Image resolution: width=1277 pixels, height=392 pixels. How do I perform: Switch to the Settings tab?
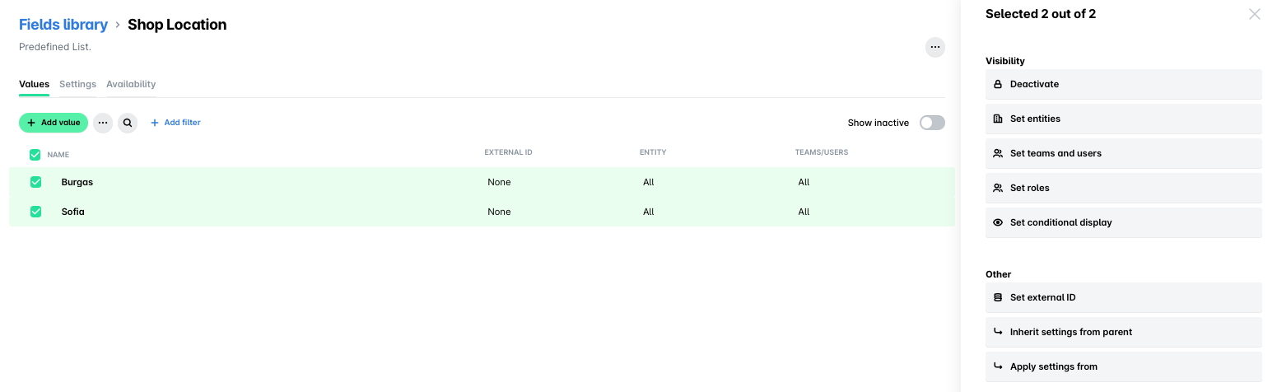pyautogui.click(x=77, y=84)
